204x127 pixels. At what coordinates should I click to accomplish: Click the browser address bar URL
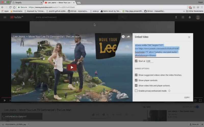pos(52,7)
